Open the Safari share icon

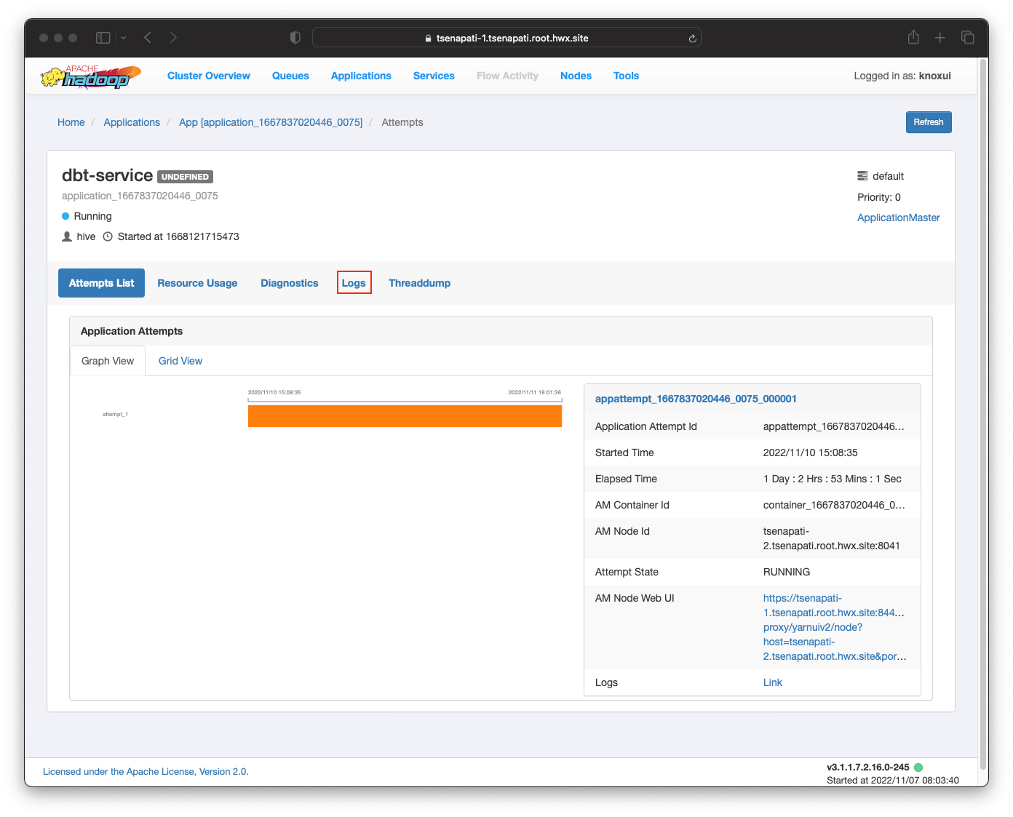coord(913,37)
